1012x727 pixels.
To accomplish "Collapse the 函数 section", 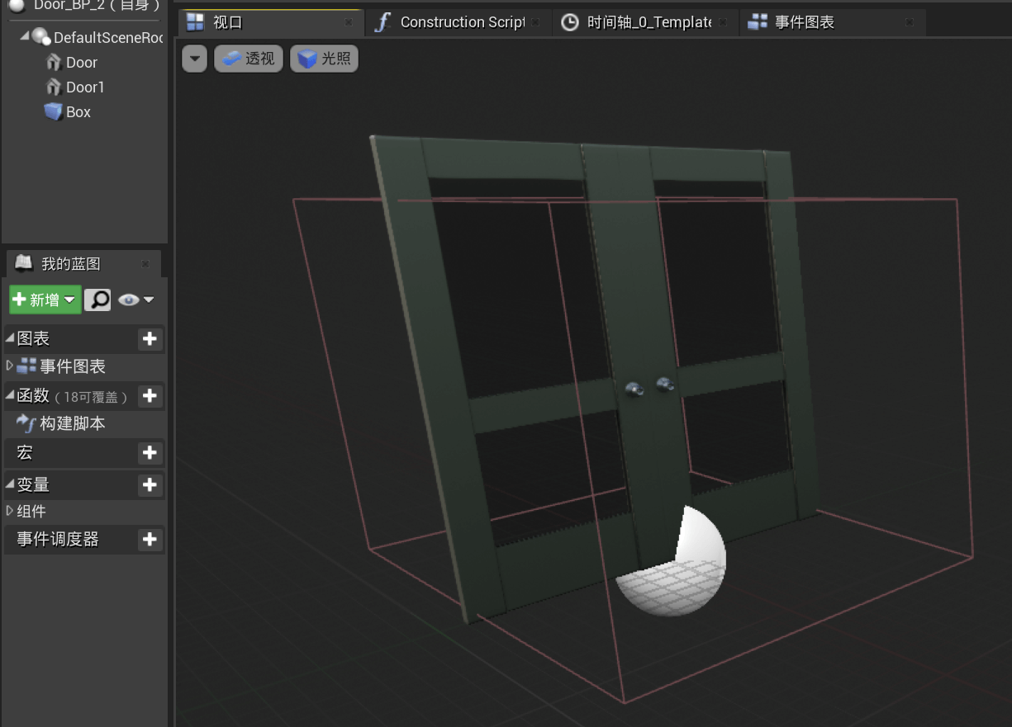I will click(x=10, y=395).
